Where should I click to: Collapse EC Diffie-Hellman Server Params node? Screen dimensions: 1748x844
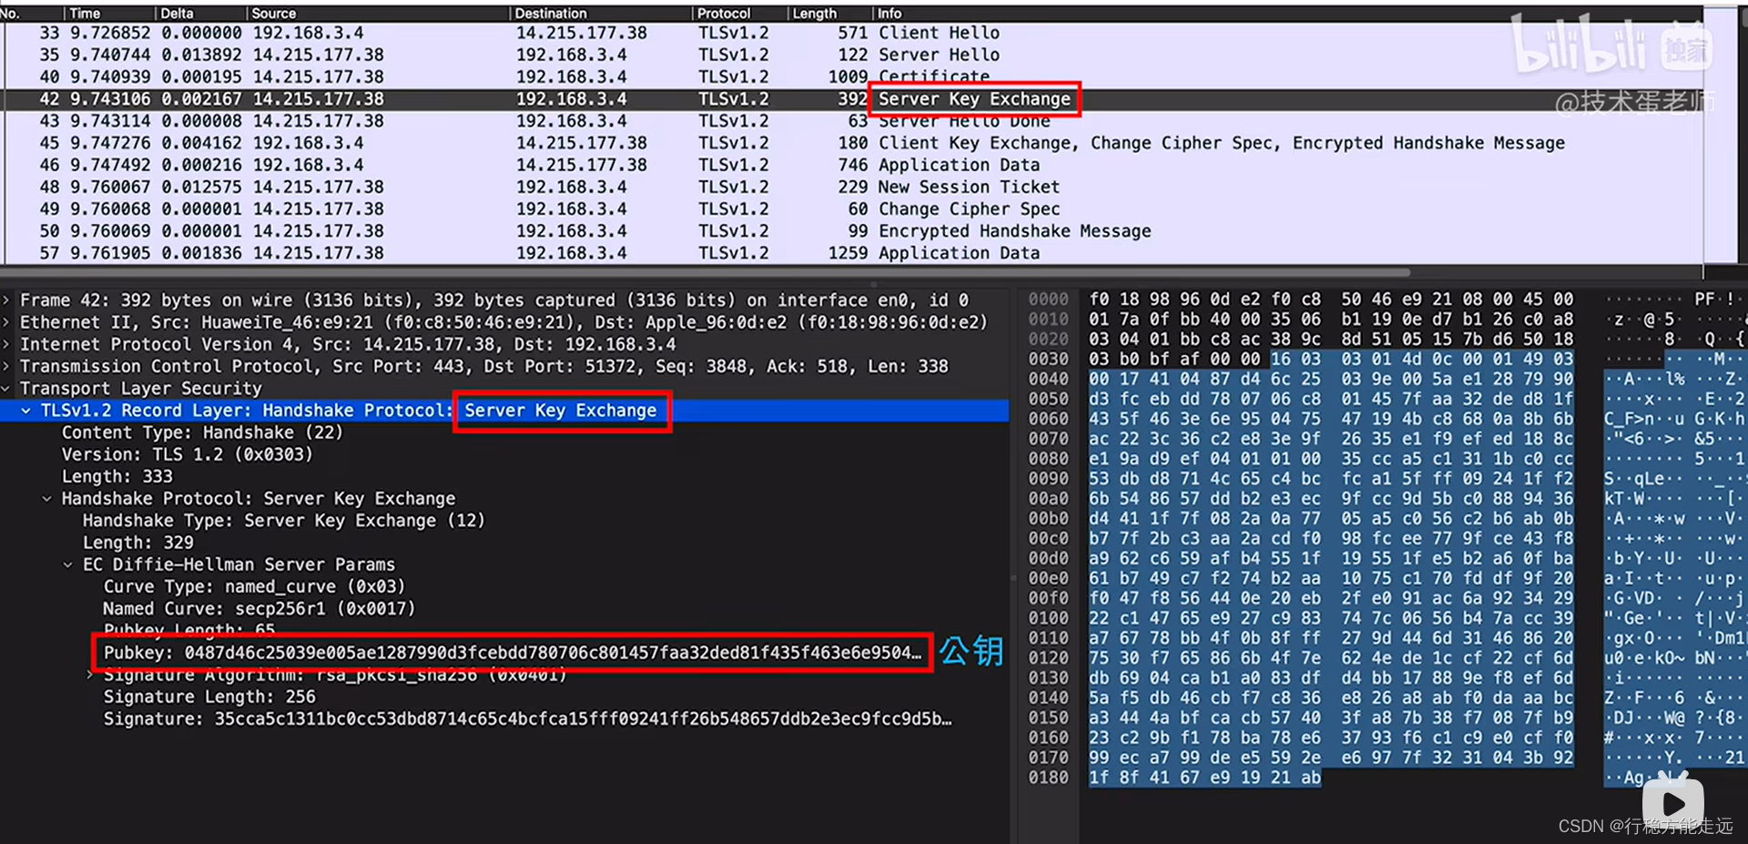(68, 564)
